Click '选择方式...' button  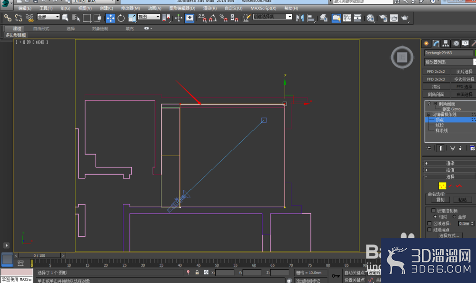[x=449, y=236]
